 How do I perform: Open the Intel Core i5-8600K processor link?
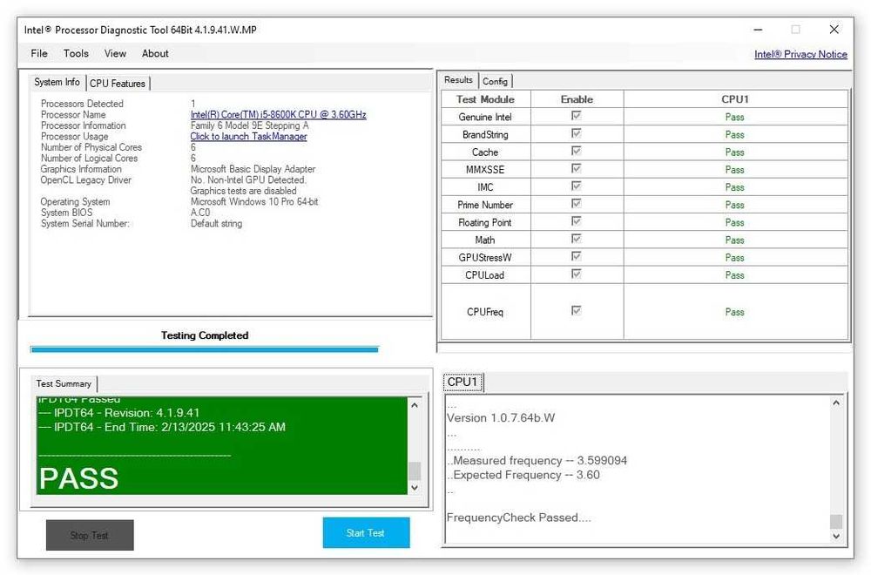(279, 114)
